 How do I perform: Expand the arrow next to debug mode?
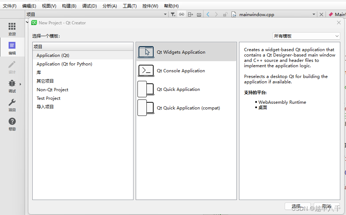click(20, 84)
